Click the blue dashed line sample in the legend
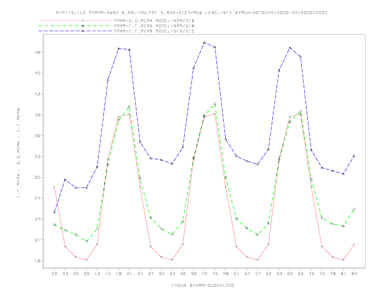Viewport: 386px width, 298px height. 76,31
